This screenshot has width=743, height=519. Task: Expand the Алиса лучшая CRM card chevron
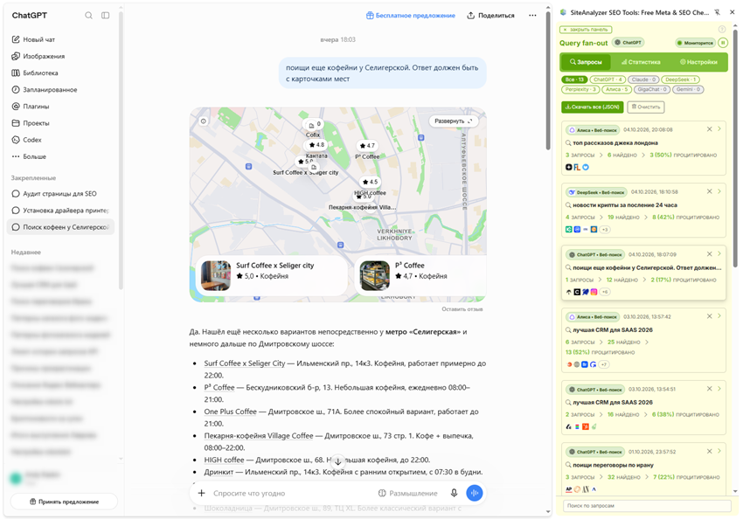[719, 315]
